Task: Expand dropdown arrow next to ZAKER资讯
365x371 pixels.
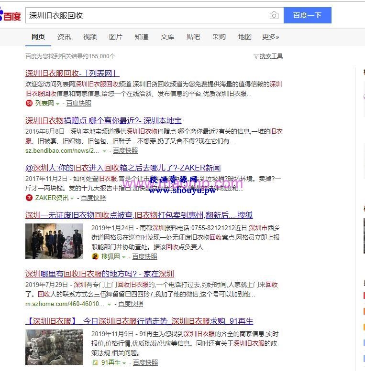Action: click(72, 198)
